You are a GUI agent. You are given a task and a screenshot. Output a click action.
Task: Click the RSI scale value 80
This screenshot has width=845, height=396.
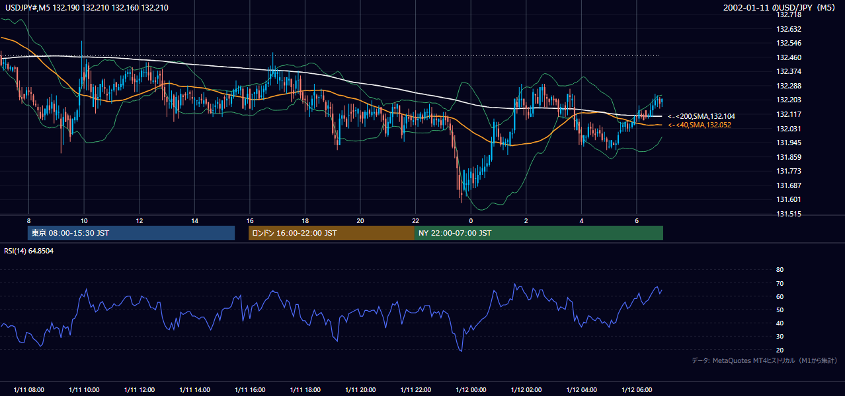(780, 270)
